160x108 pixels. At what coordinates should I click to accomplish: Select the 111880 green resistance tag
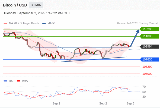(149, 36)
